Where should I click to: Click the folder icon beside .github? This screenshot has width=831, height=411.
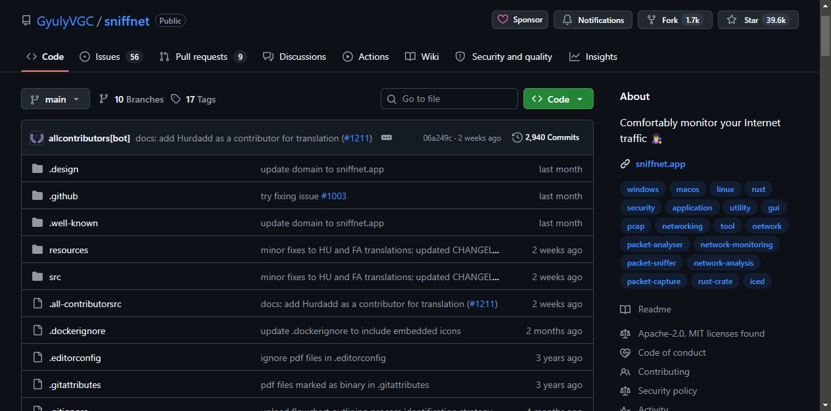click(x=37, y=196)
